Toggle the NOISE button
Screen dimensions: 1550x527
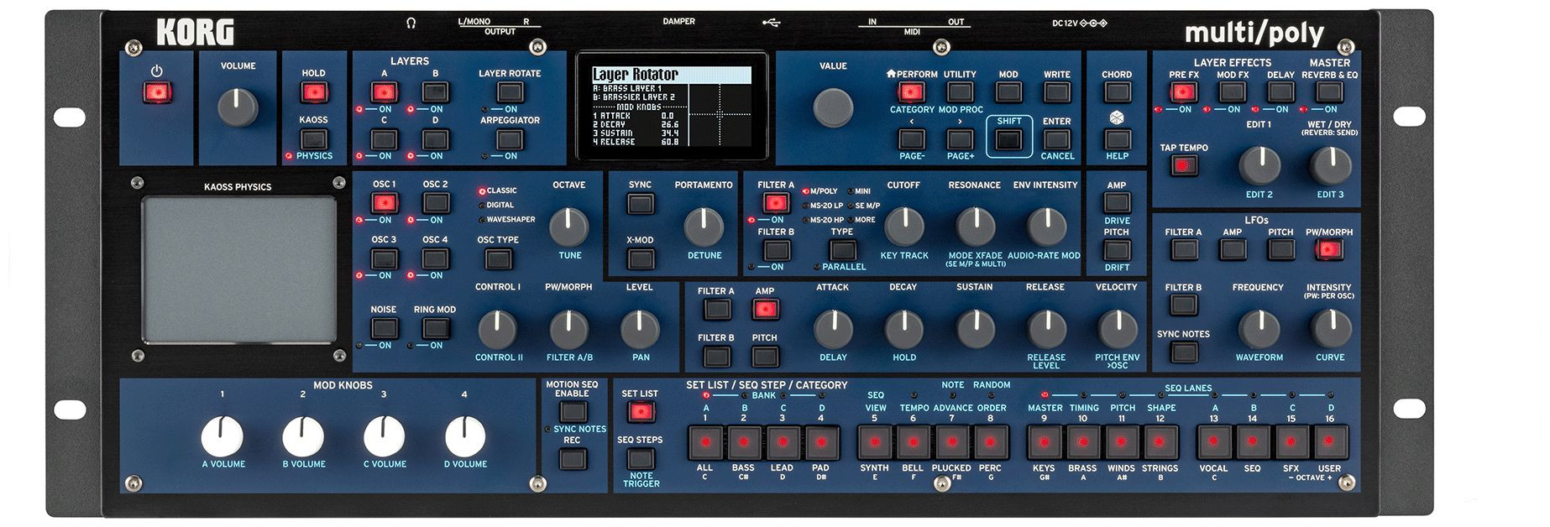tap(384, 327)
